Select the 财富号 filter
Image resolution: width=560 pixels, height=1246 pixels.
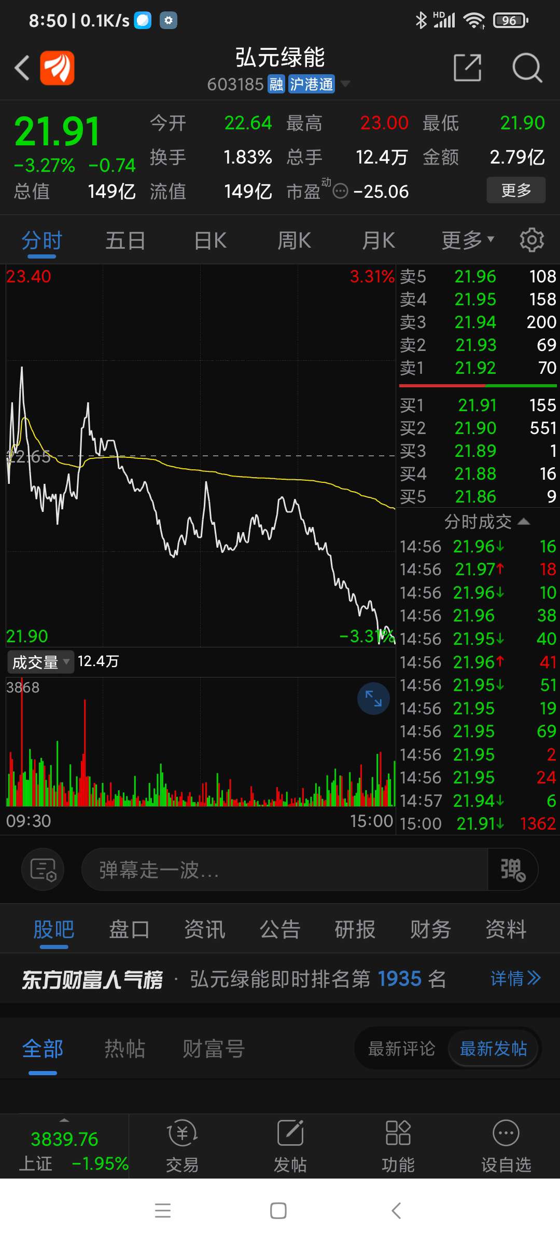pos(214,1049)
